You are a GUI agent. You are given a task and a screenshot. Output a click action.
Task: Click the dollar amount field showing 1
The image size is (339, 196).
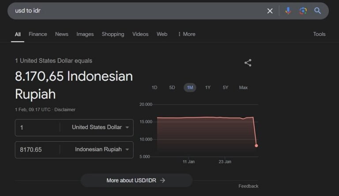[x=37, y=128]
